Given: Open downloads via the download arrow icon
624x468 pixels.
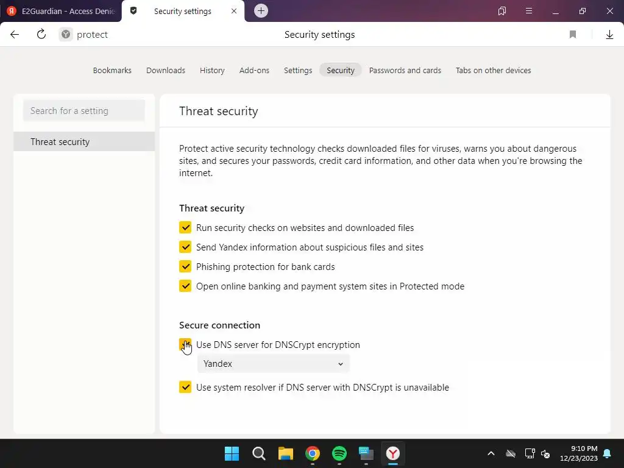Looking at the screenshot, I should 609,35.
